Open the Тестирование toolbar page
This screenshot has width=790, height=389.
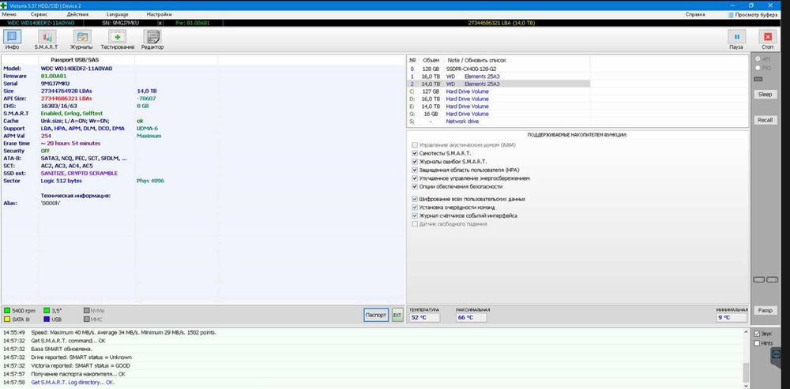[118, 39]
